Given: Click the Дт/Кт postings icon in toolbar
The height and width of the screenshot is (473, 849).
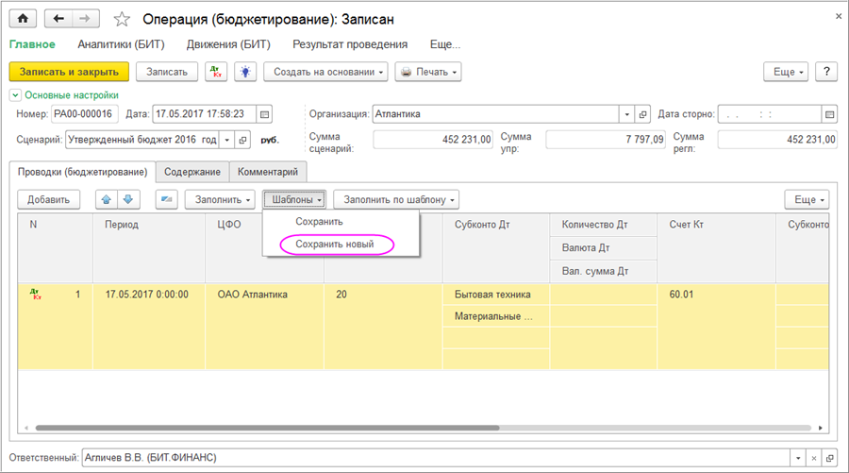Looking at the screenshot, I should click(217, 72).
